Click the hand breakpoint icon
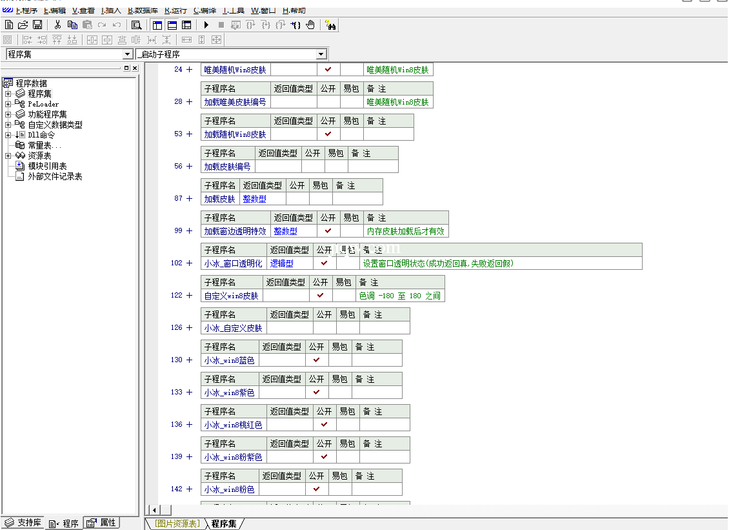 [x=310, y=25]
